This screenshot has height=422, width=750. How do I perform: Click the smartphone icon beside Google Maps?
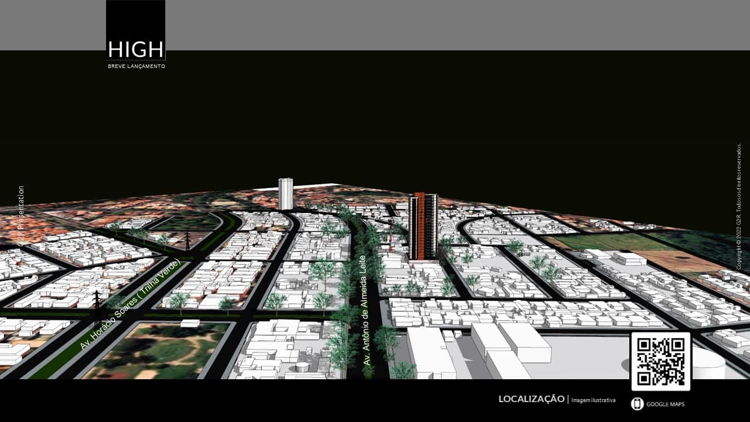point(637,404)
